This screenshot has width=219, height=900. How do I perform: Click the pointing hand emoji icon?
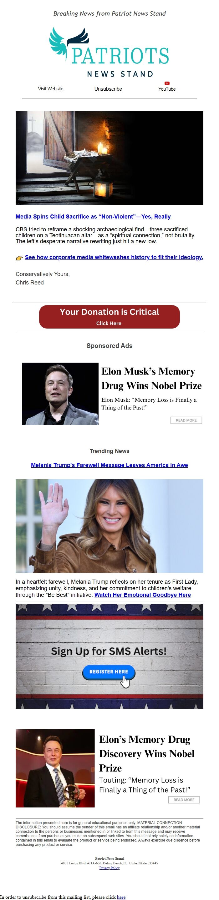(x=19, y=258)
